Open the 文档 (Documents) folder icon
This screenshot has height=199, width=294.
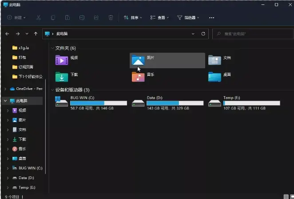pyautogui.click(x=215, y=60)
